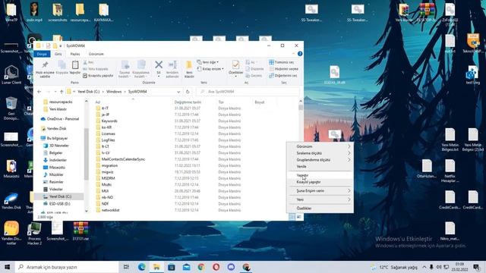Switch to the Paylaş ribbon tab
This screenshot has height=273, width=486.
pos(74,54)
